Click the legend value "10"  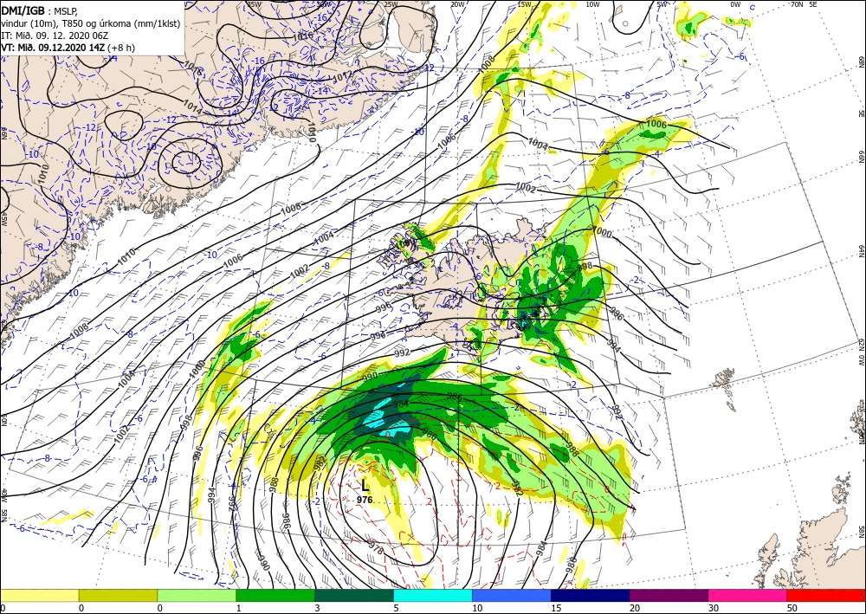coord(477,608)
